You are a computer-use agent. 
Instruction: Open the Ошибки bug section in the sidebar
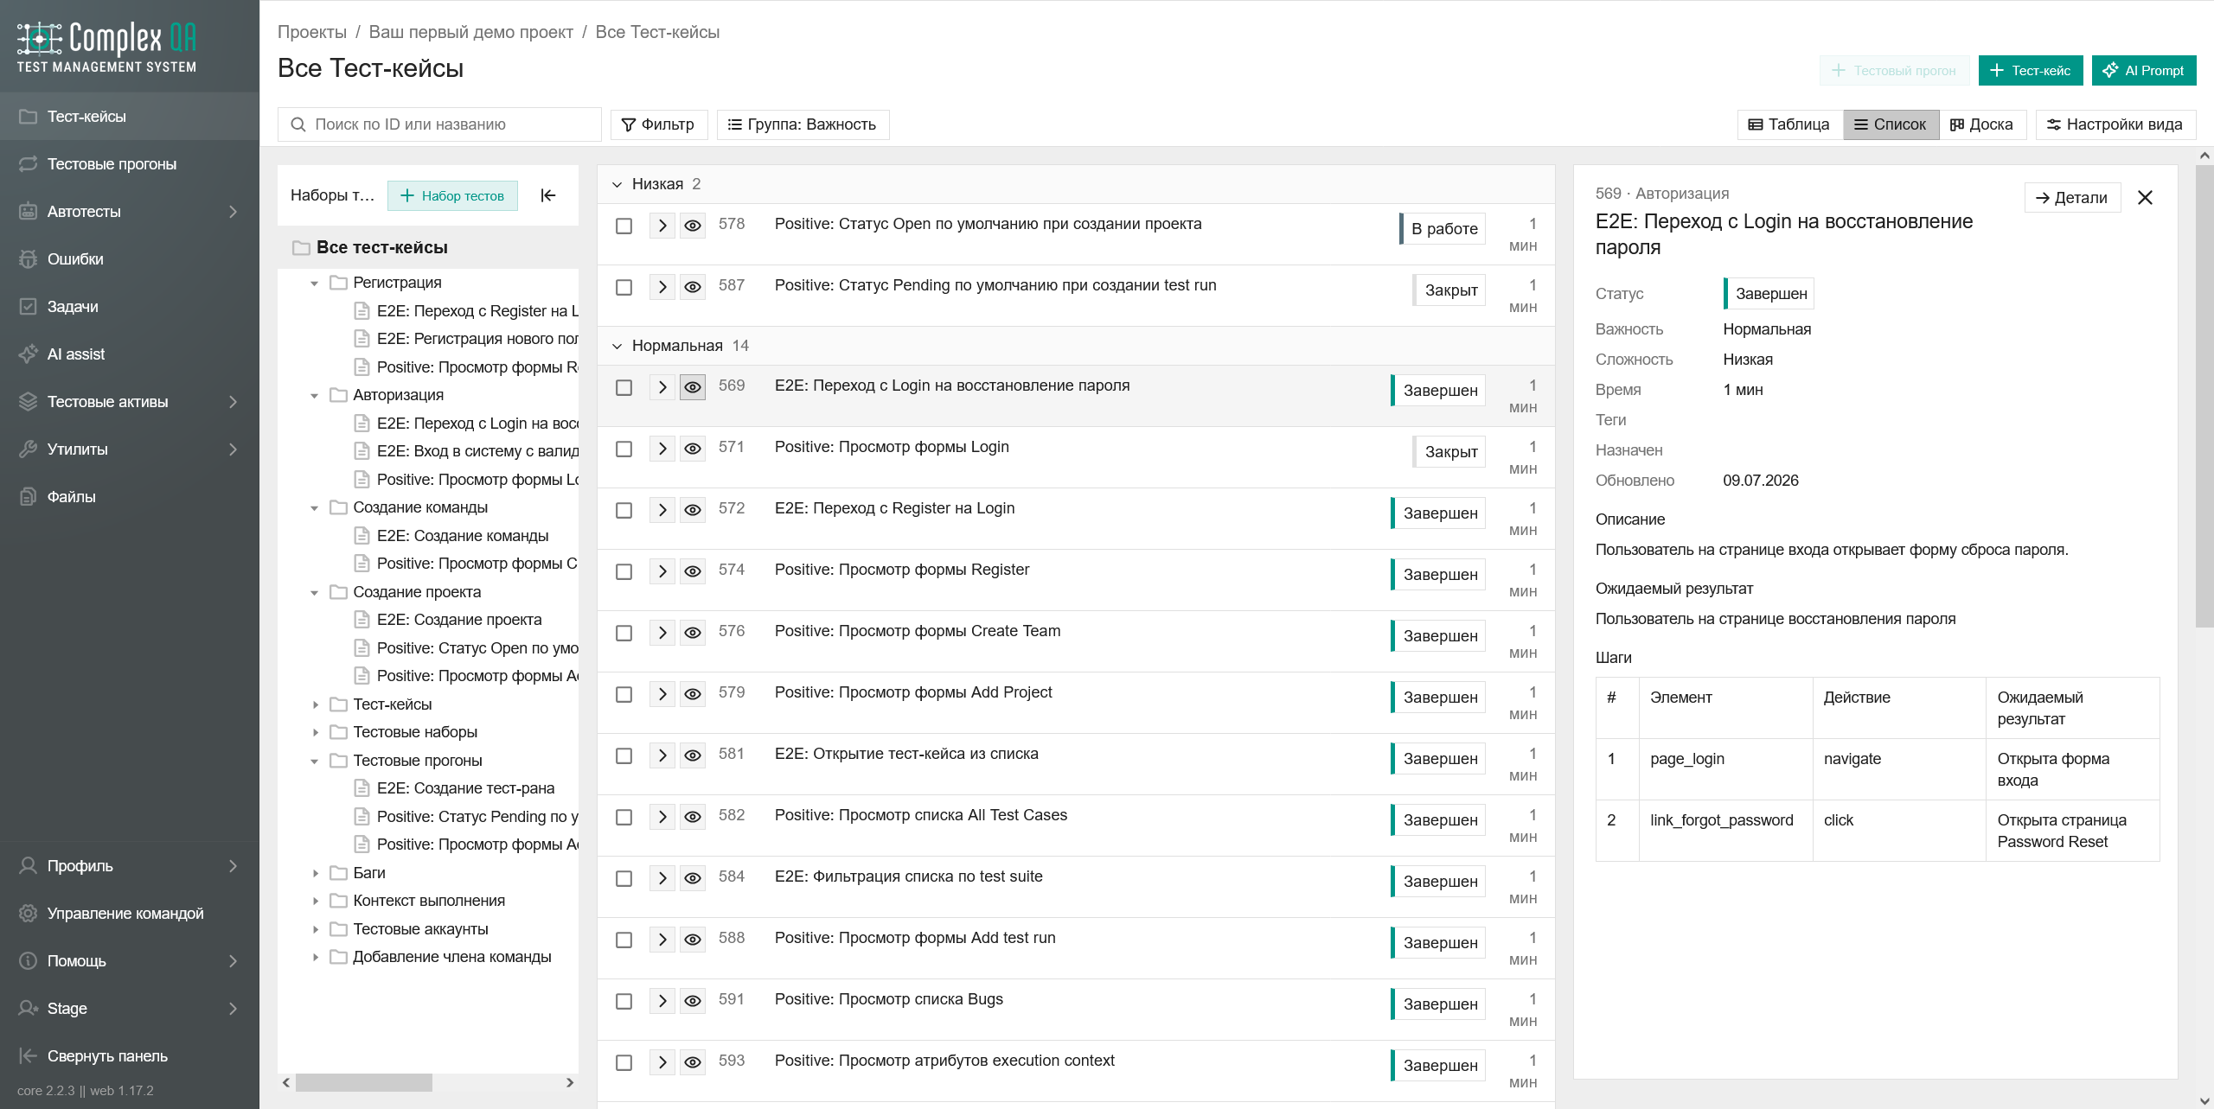click(130, 258)
